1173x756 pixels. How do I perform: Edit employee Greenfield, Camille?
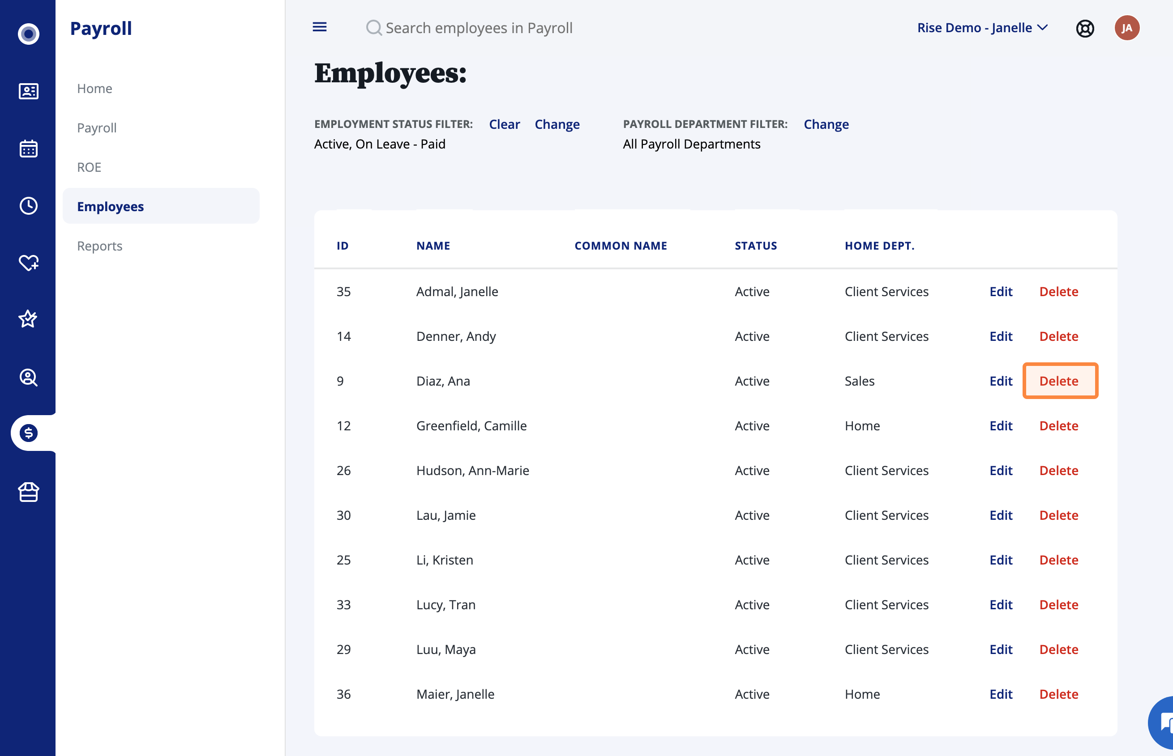pyautogui.click(x=1001, y=425)
